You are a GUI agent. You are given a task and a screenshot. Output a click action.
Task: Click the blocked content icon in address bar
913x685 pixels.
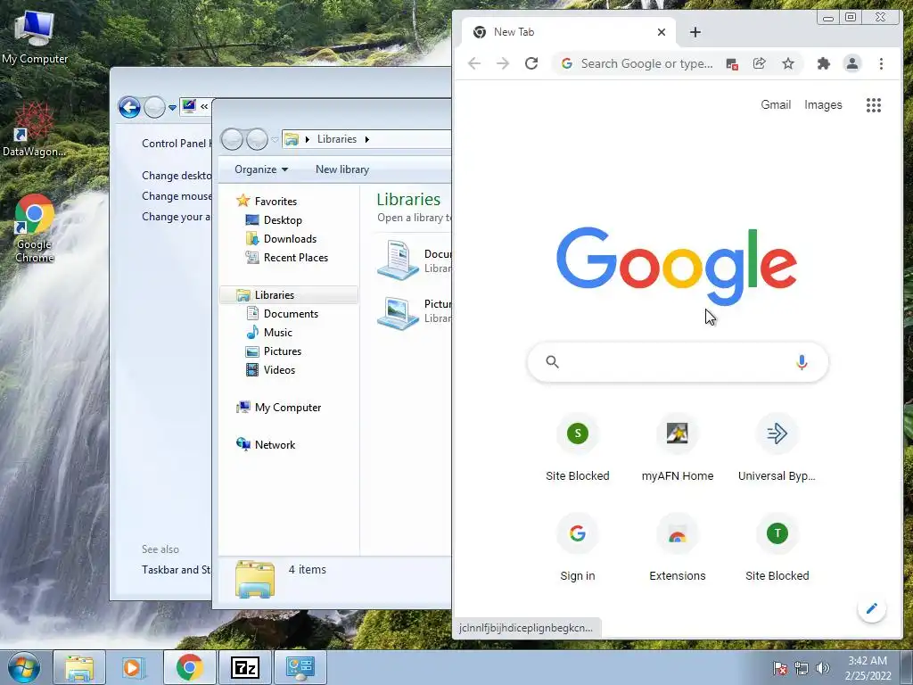(732, 63)
